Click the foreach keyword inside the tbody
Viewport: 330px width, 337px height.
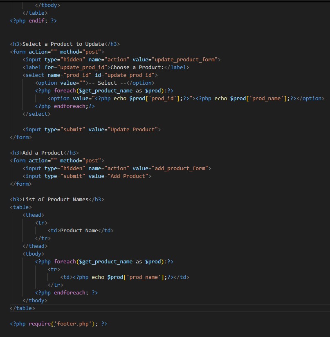tap(65, 262)
